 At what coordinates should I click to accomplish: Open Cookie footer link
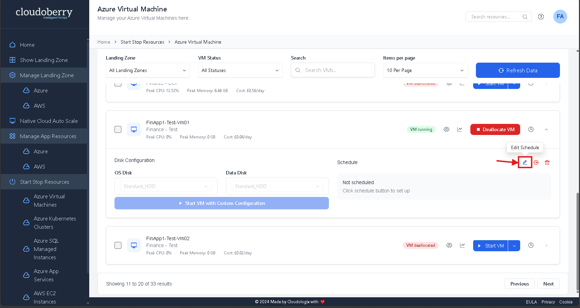click(x=566, y=302)
